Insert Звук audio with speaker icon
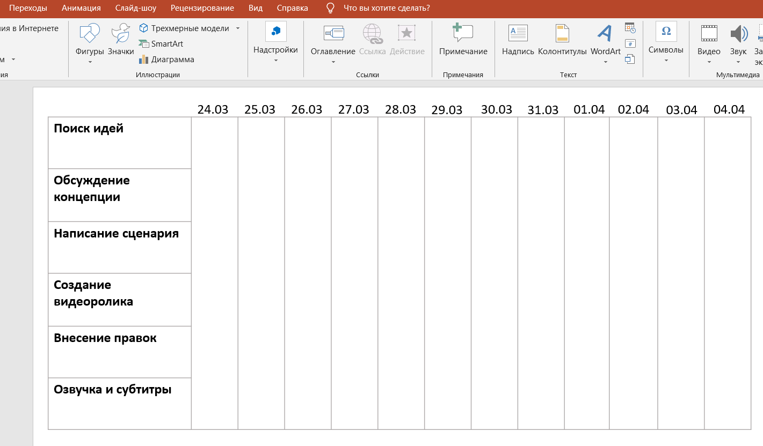The width and height of the screenshot is (763, 446). coord(739,33)
